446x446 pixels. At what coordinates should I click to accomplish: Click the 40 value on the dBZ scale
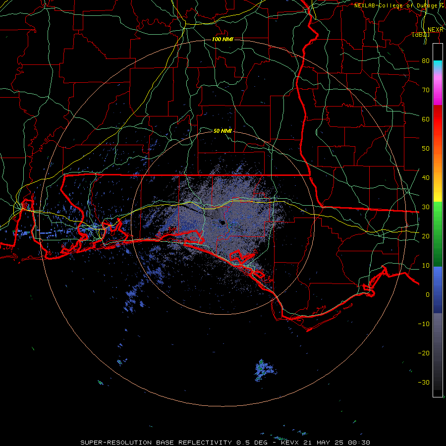[426, 177]
